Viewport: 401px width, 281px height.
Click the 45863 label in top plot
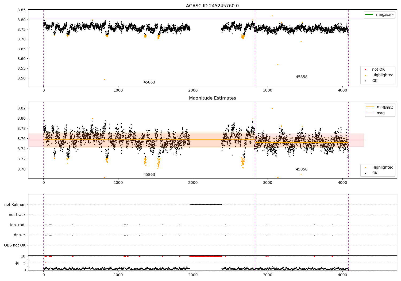click(149, 82)
